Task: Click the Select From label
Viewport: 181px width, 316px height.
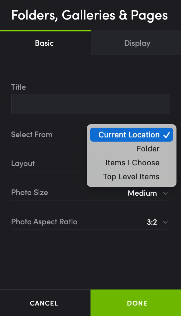Action: pyautogui.click(x=32, y=134)
